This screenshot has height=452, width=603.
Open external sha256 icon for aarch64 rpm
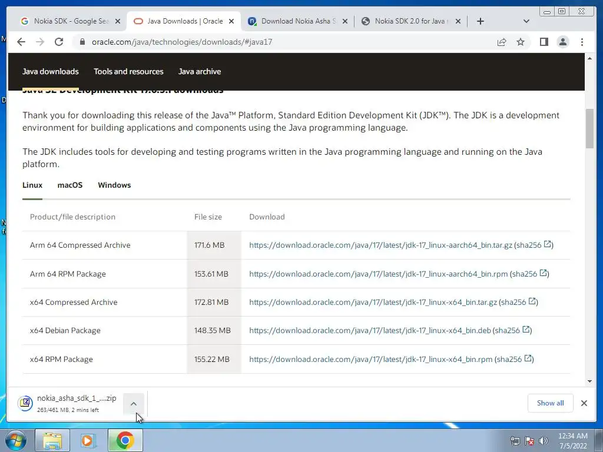point(543,273)
